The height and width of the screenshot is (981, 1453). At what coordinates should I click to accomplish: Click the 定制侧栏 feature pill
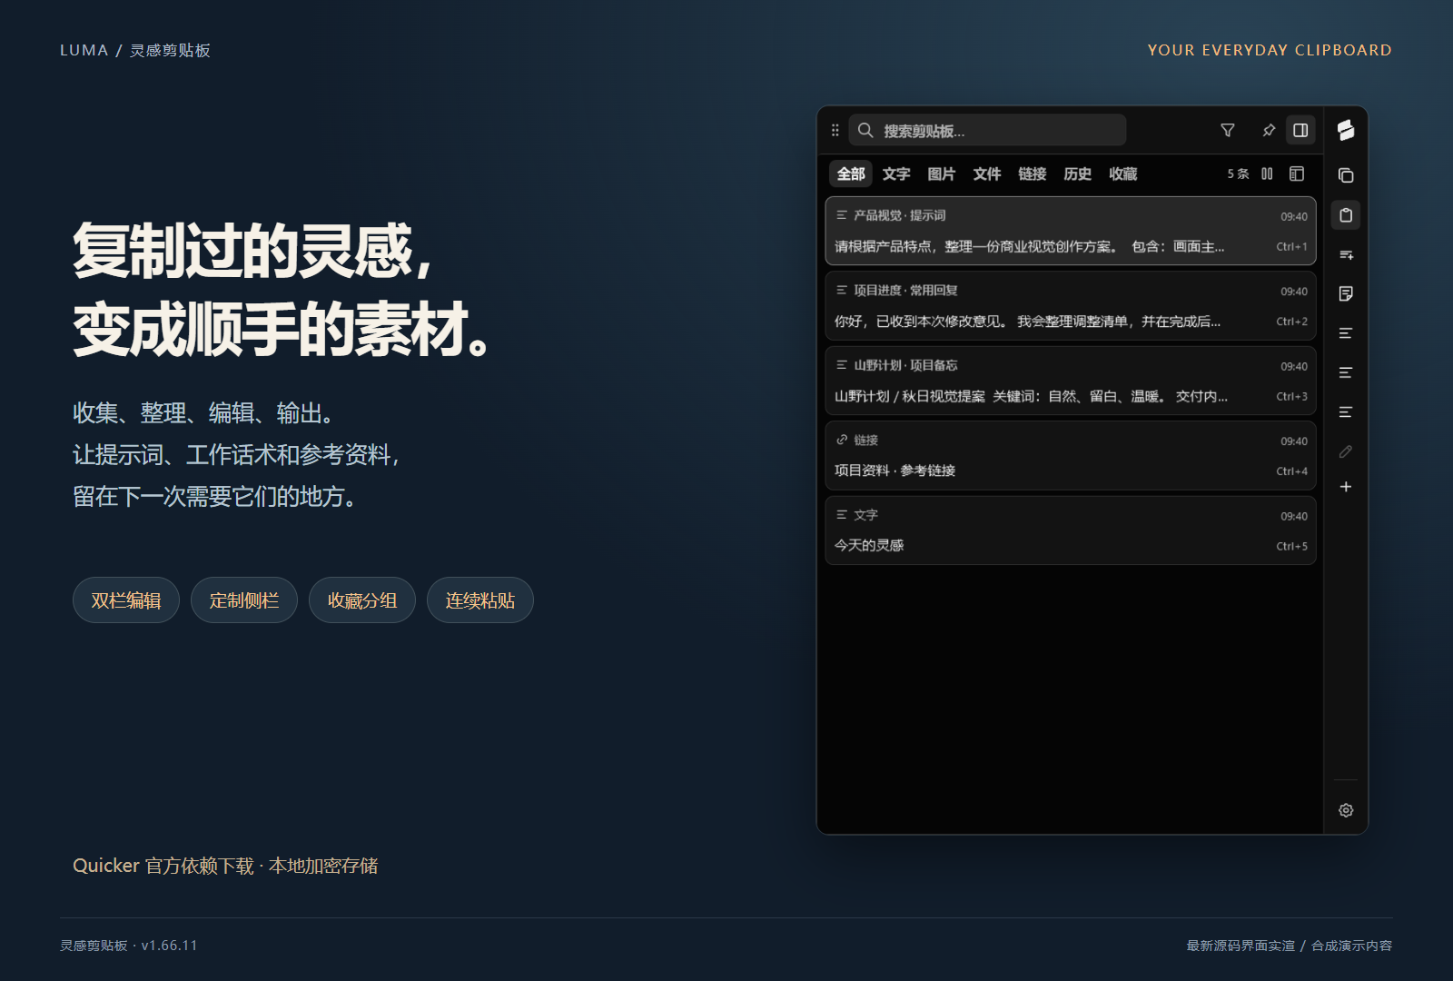pos(244,600)
